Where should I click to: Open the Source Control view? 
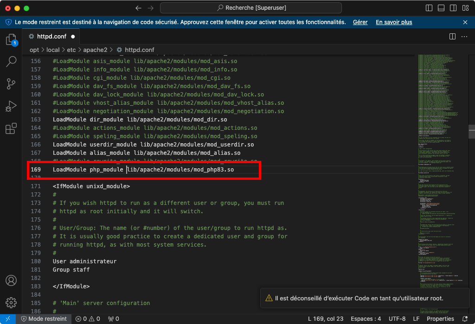tap(11, 84)
